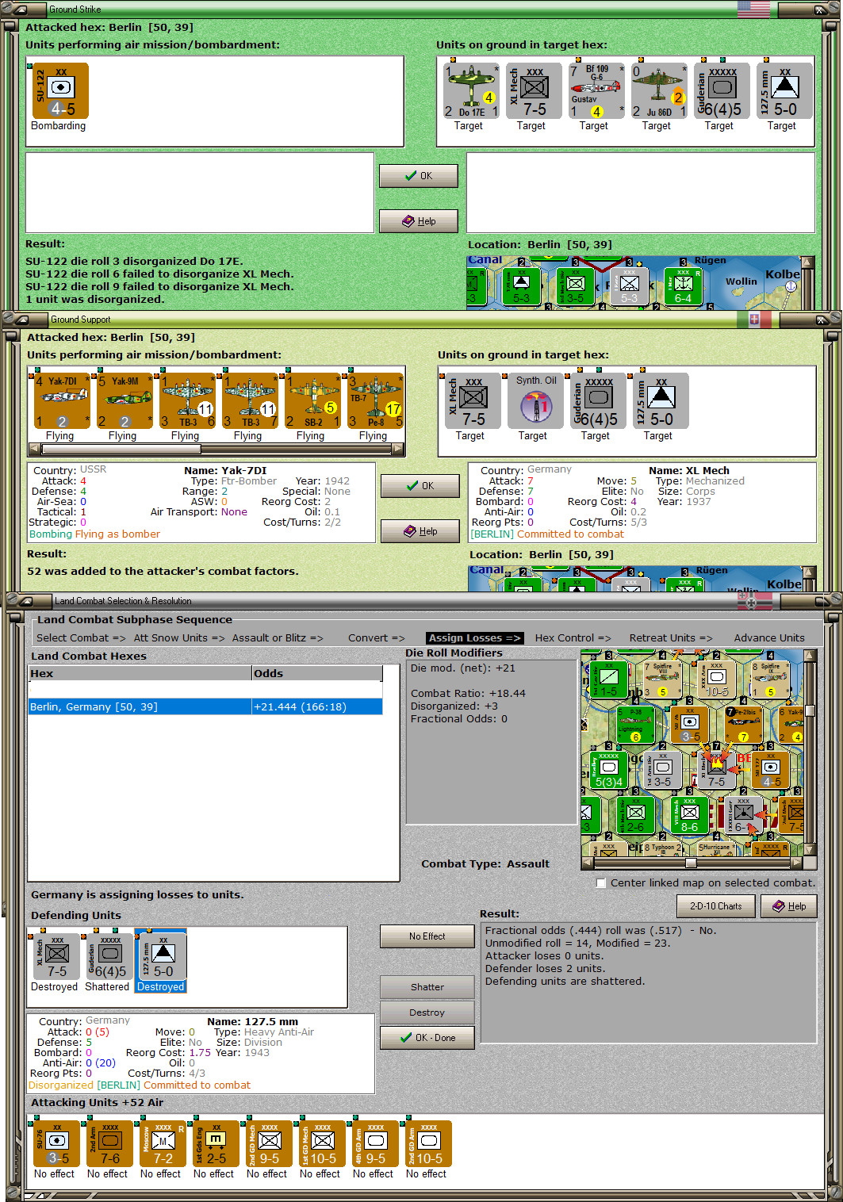Screen dimensions: 843x1202
Task: Click Guderian target in Ground Support window
Action: (598, 401)
